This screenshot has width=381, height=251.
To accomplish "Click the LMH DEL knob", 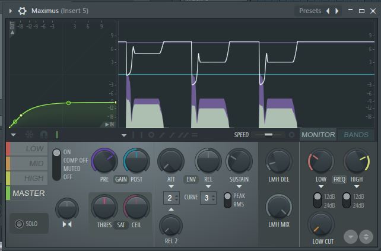I will 279,161.
